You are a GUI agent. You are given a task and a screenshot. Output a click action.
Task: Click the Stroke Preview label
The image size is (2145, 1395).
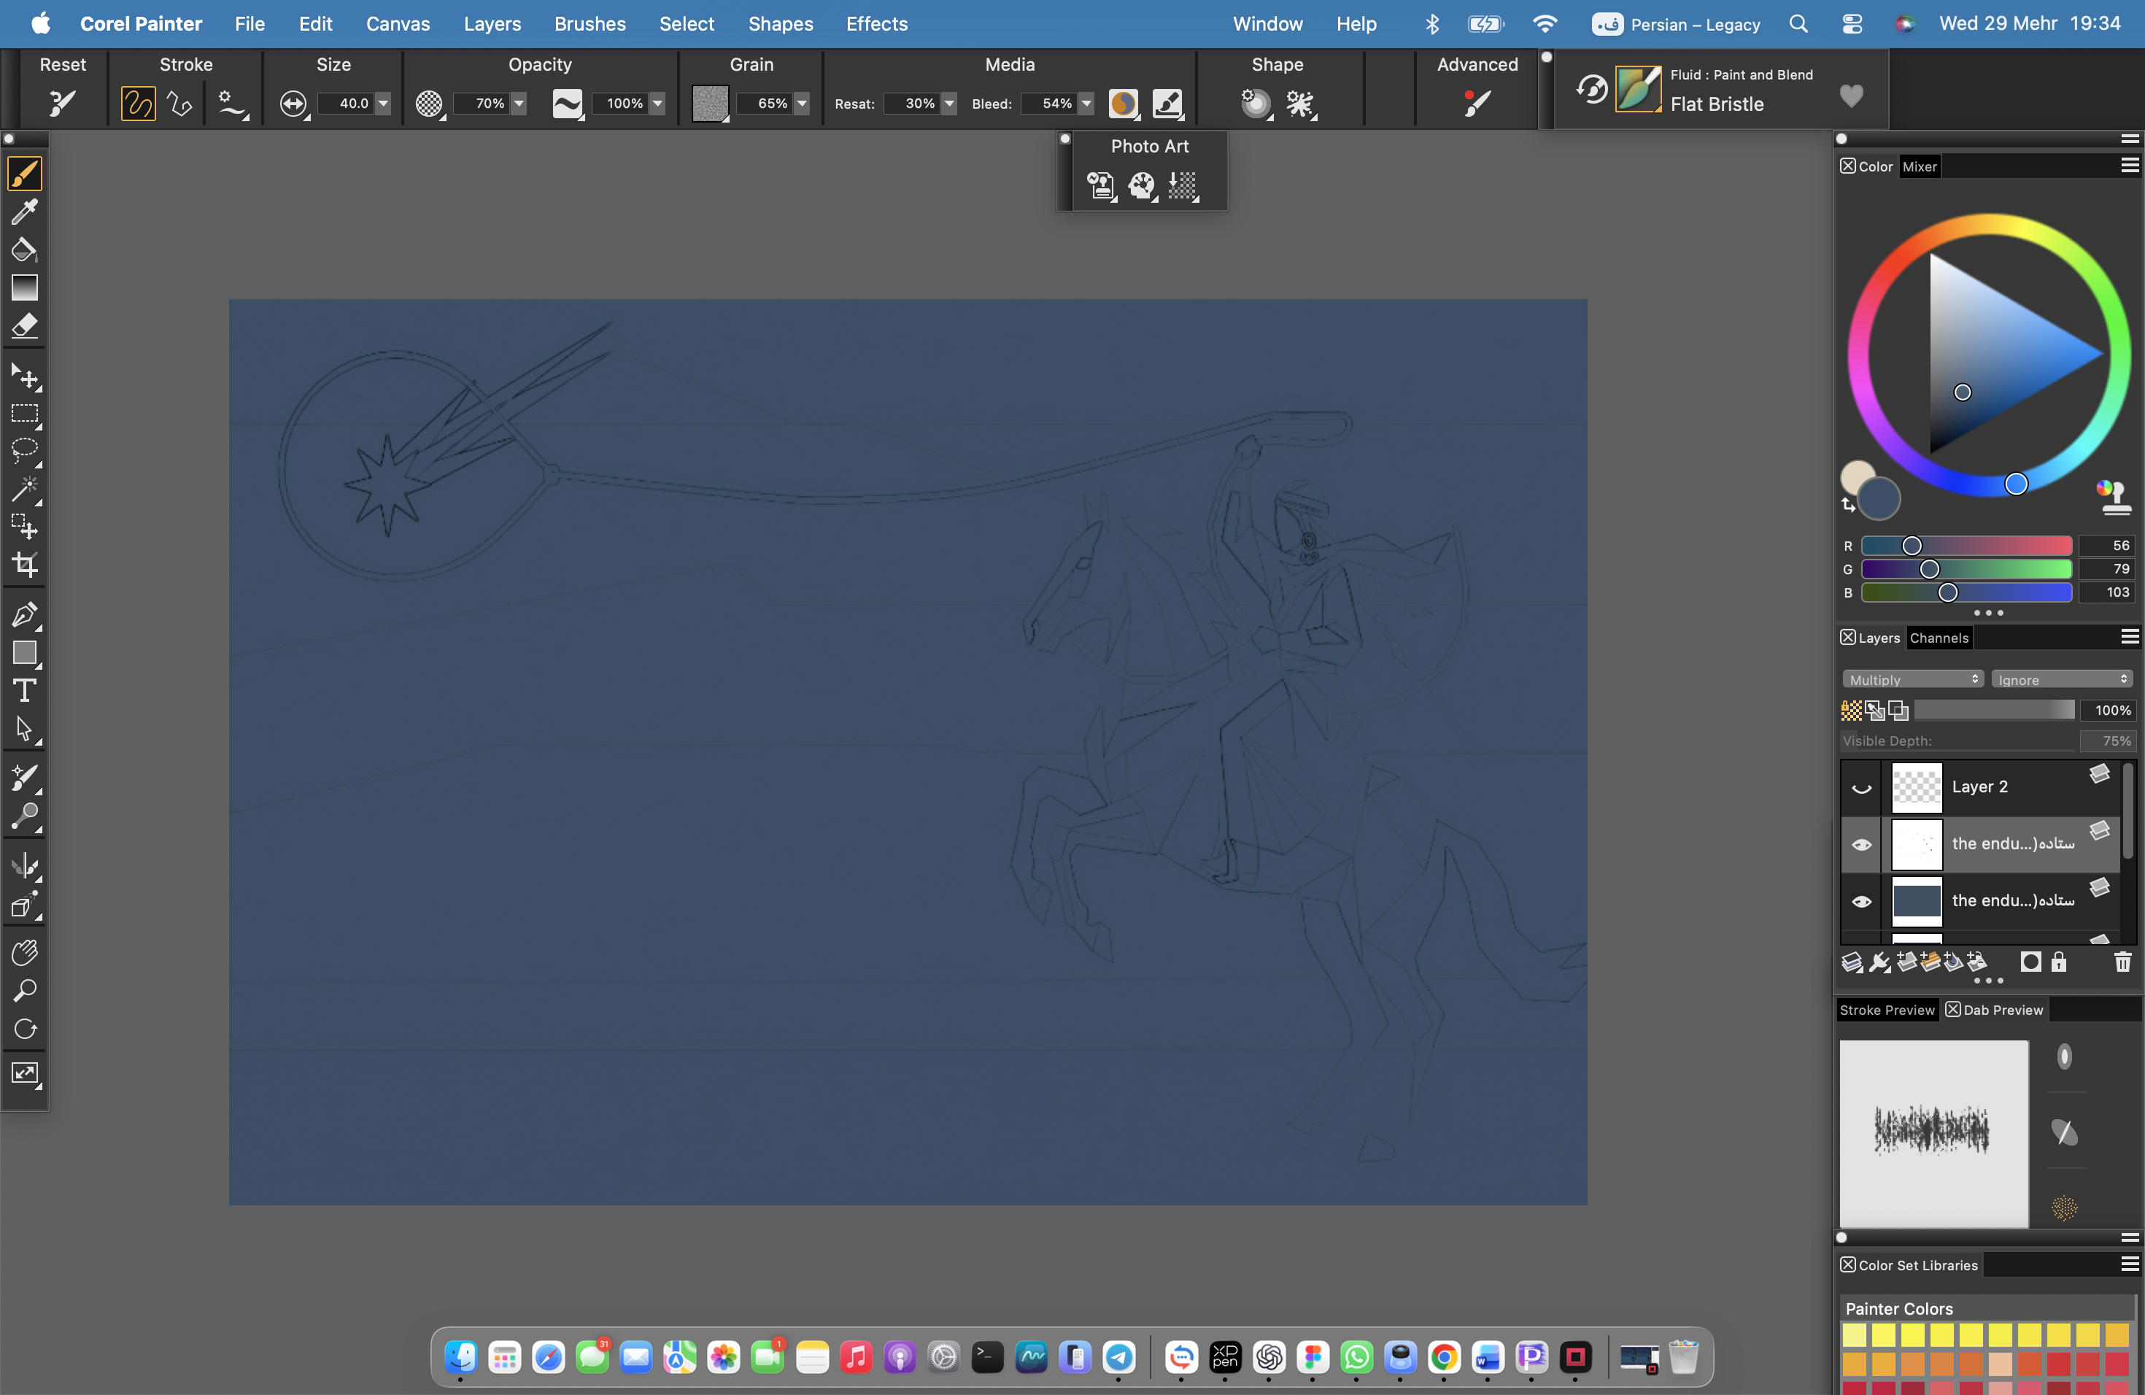click(1886, 1009)
